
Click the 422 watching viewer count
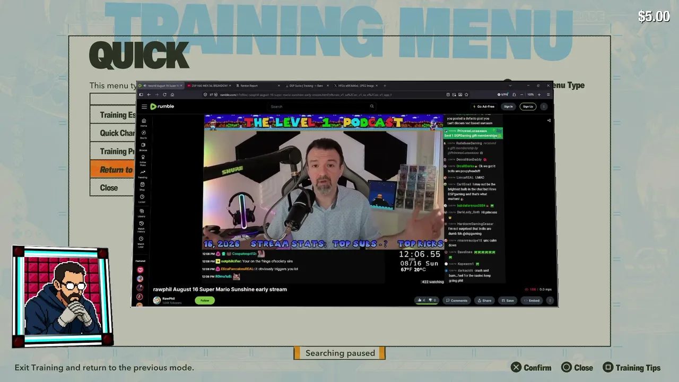coord(432,282)
